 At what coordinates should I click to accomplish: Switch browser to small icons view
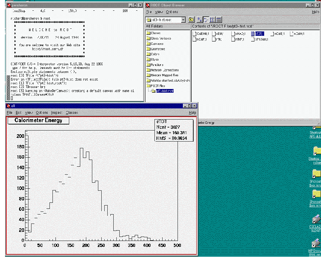pyautogui.click(x=206, y=20)
